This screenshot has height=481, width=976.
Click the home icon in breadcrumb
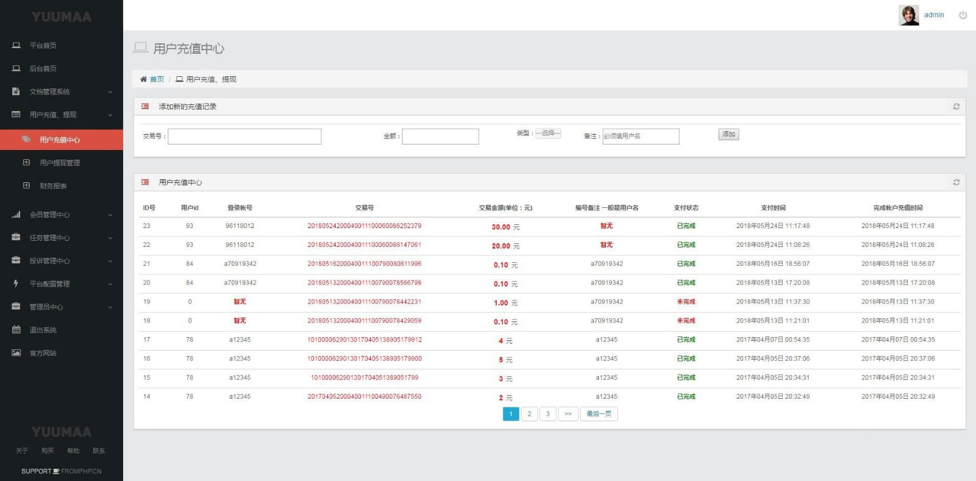point(143,79)
